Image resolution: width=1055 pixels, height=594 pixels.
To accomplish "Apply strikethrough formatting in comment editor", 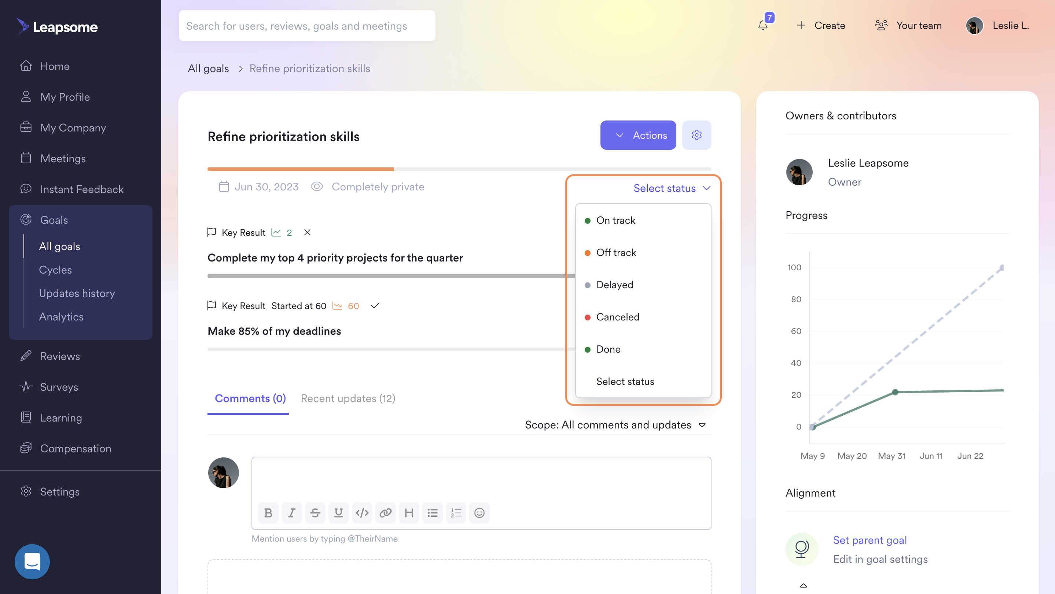I will pos(315,513).
